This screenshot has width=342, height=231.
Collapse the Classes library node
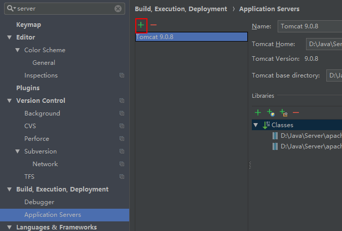click(x=256, y=125)
